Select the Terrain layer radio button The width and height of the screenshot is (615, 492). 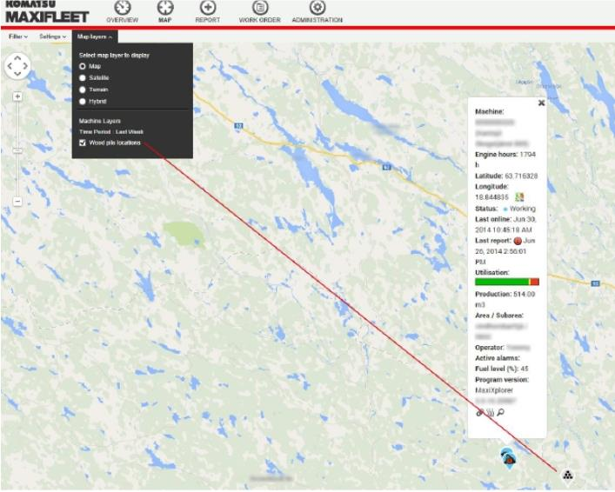click(x=83, y=90)
